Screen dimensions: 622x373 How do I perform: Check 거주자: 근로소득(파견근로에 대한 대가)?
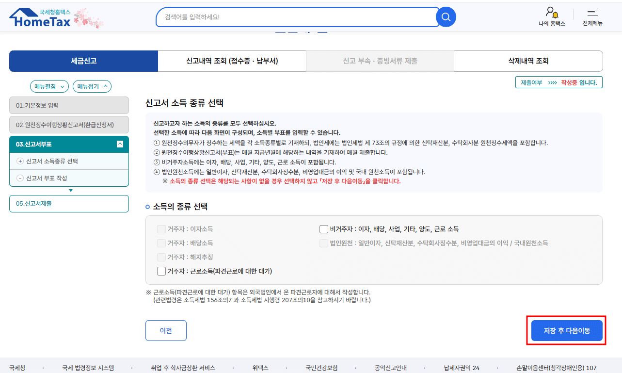(x=161, y=271)
